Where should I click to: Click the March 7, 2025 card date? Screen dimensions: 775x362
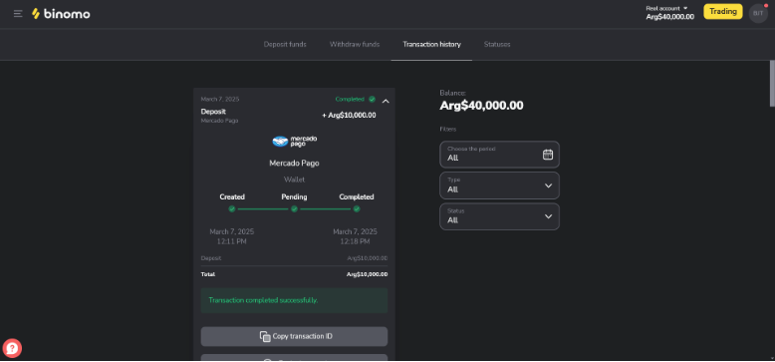219,99
